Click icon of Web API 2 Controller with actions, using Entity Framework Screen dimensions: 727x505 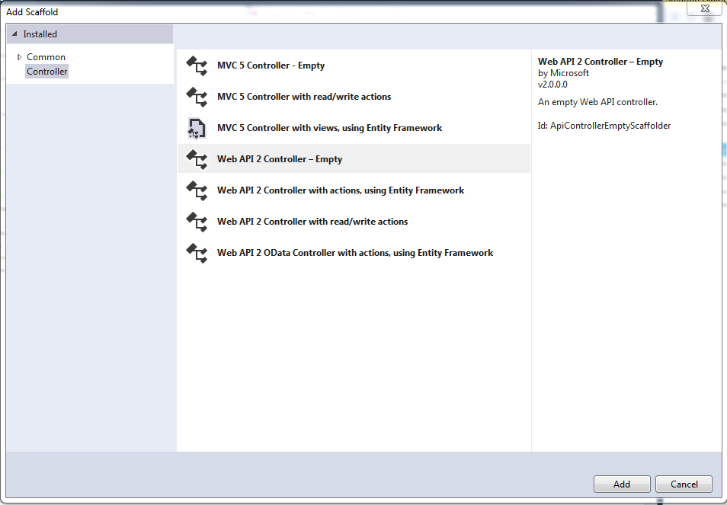[x=197, y=190]
